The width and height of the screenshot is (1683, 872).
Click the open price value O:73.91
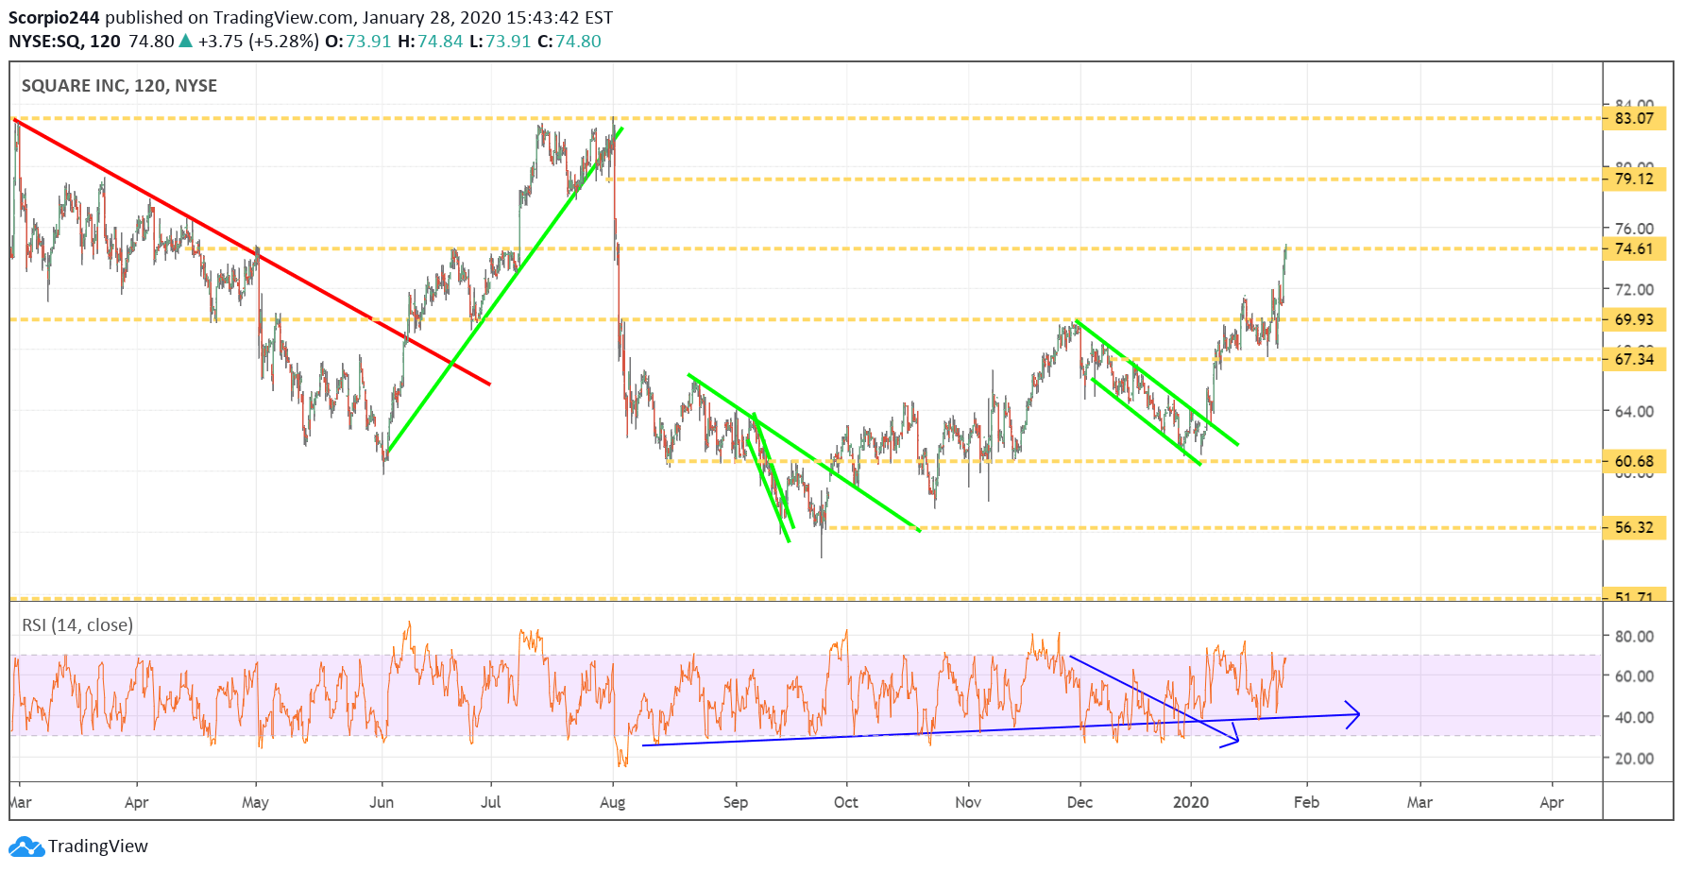tap(358, 42)
